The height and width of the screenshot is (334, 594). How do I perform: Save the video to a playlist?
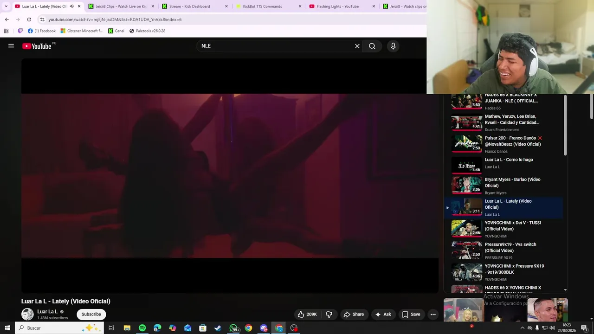[x=411, y=315]
